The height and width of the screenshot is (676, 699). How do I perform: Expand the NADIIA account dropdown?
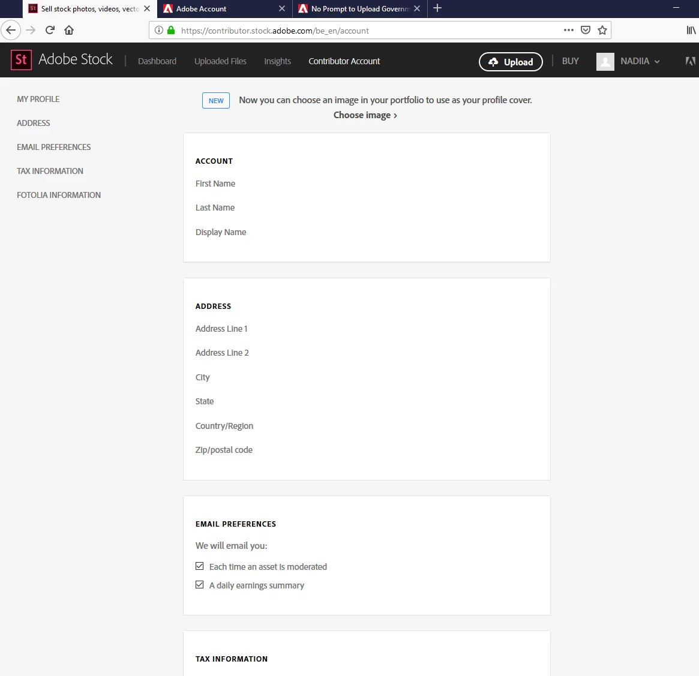coord(640,62)
